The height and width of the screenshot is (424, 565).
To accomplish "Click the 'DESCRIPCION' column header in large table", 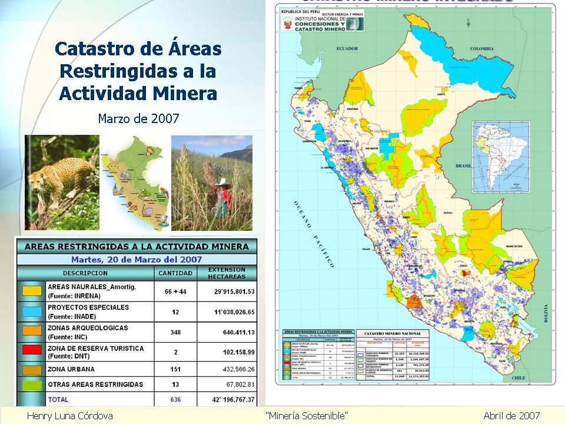I will pyautogui.click(x=85, y=273).
